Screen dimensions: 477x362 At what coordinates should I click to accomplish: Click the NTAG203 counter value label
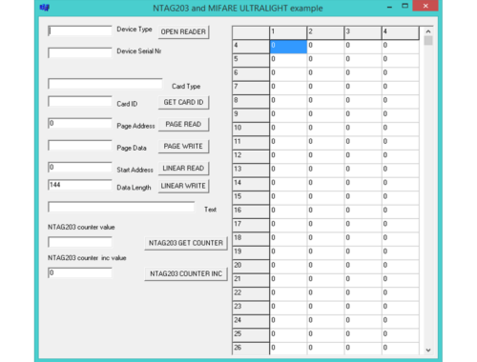click(x=81, y=227)
